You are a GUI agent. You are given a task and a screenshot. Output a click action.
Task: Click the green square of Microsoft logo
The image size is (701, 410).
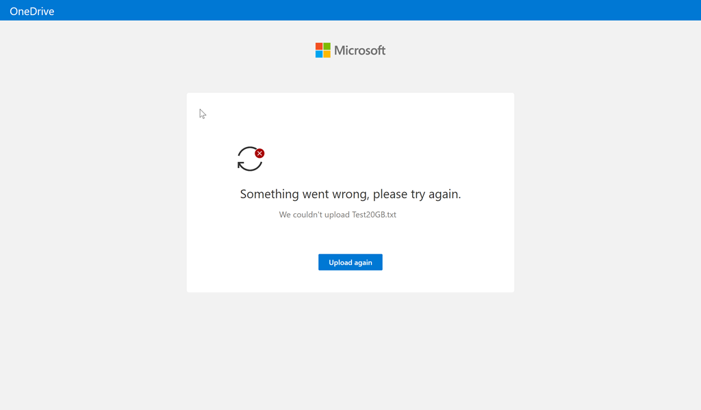pyautogui.click(x=327, y=46)
